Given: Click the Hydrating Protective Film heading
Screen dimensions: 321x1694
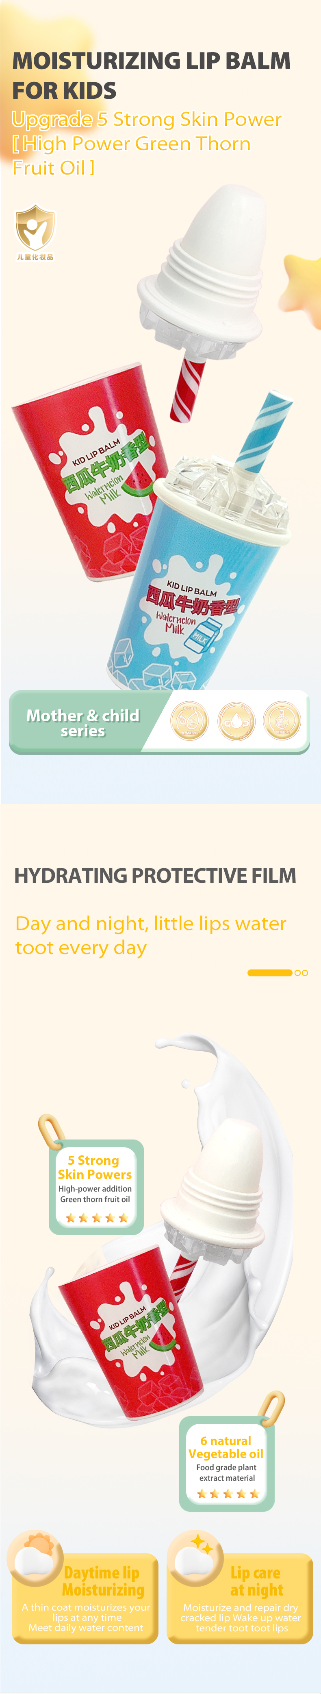Looking at the screenshot, I should click(x=155, y=875).
